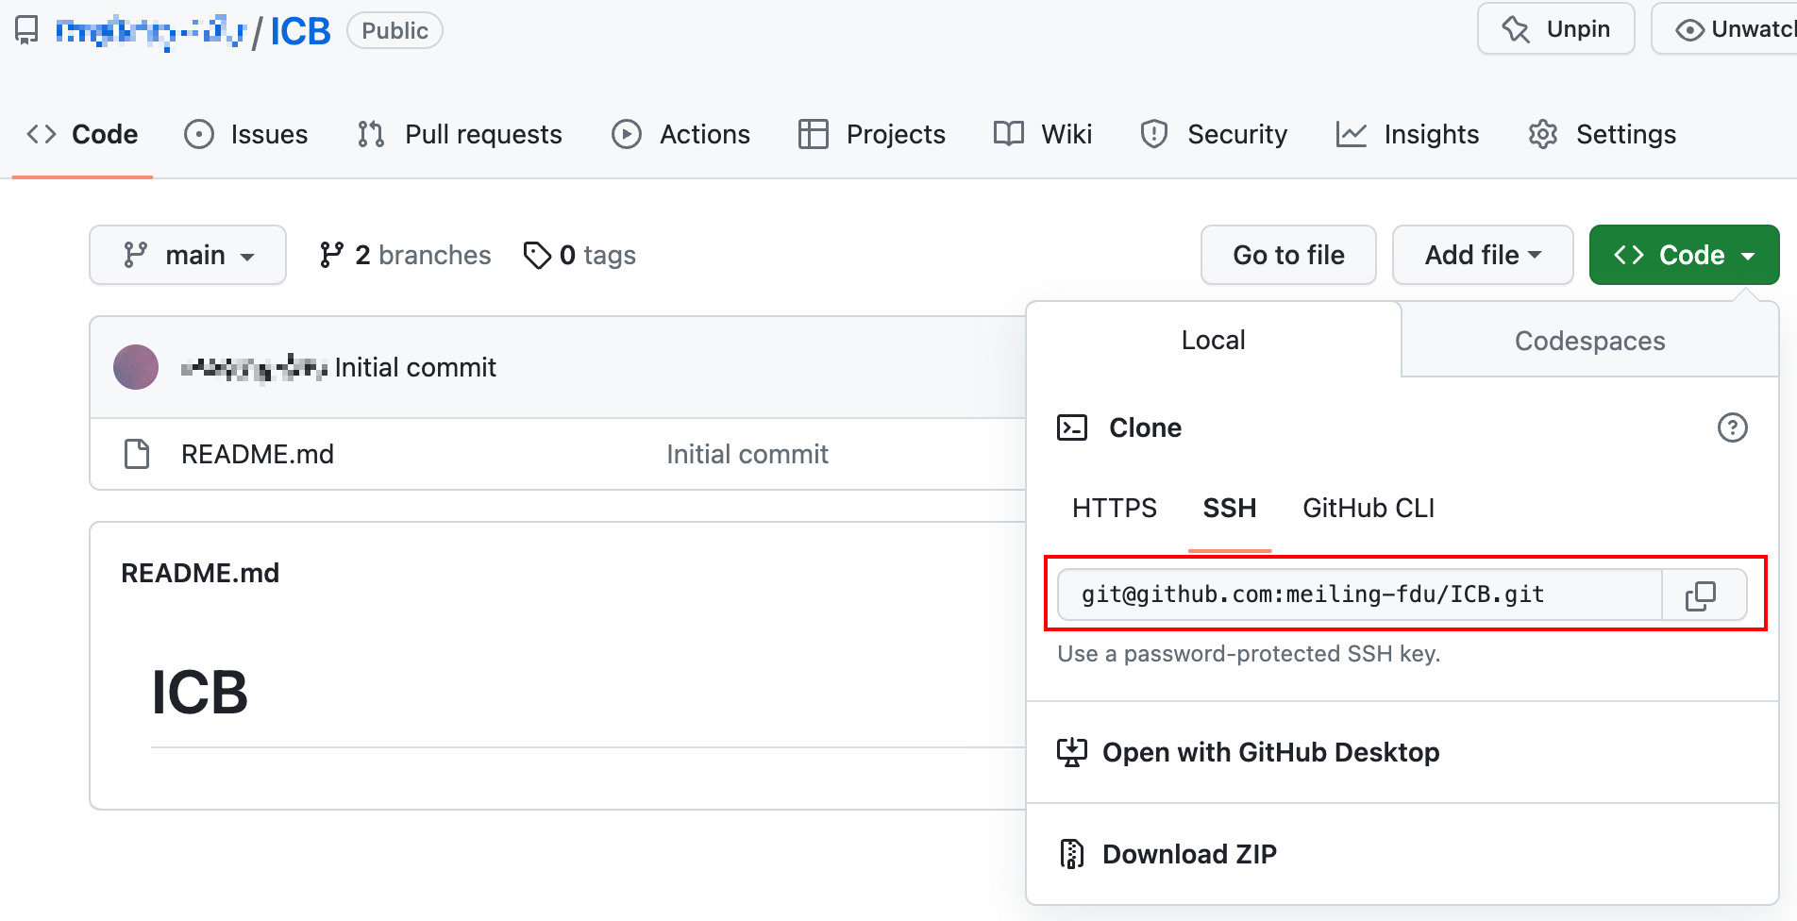This screenshot has height=921, width=1797.
Task: Open the Projects tab
Action: coord(871,134)
